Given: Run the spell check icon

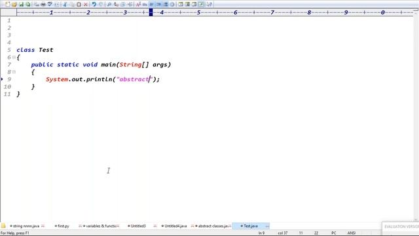Looking at the screenshot, I should [50, 5].
